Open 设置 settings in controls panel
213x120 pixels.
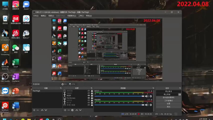pos(169,103)
